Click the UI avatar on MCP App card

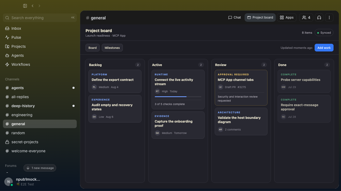click(220, 87)
